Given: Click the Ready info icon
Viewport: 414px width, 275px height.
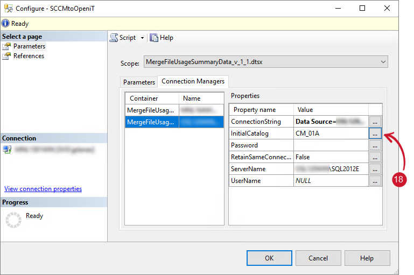Looking at the screenshot, I should click(x=5, y=24).
